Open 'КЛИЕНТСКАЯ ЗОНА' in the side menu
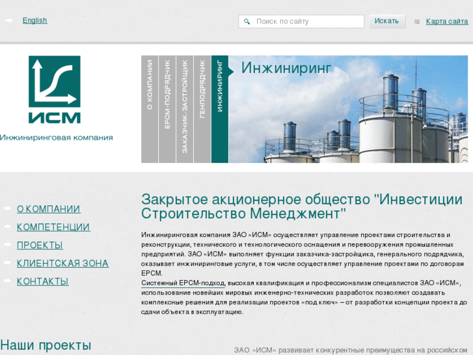This screenshot has height=355, width=473. (x=62, y=263)
